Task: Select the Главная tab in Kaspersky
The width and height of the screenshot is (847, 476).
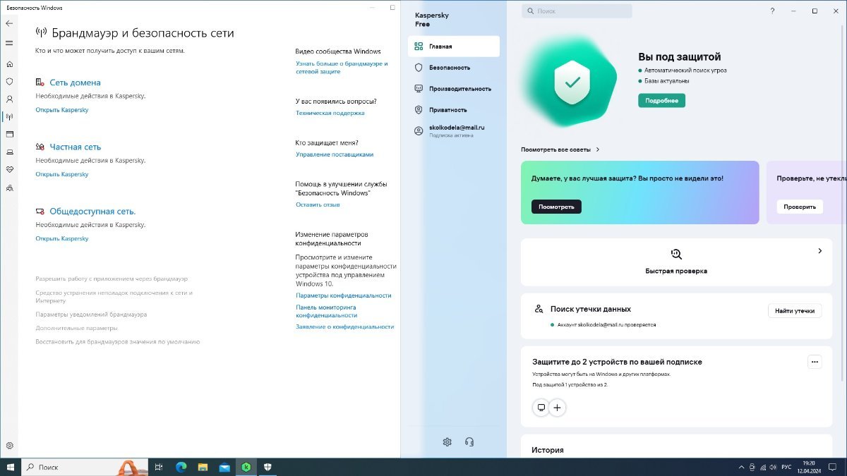Action: (454, 47)
